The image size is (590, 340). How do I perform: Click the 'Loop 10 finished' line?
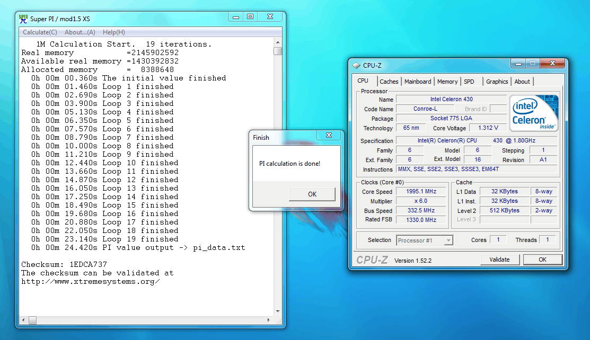point(104,163)
